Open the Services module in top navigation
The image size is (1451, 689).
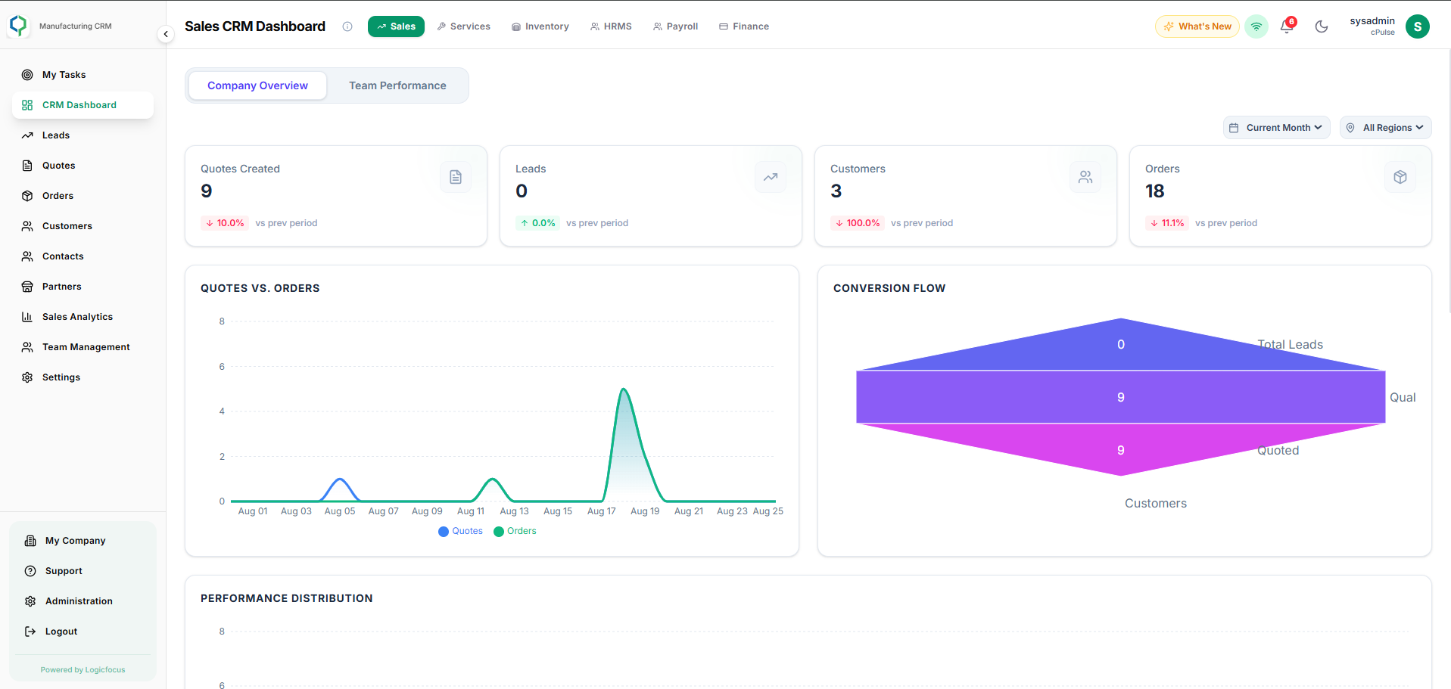(463, 26)
